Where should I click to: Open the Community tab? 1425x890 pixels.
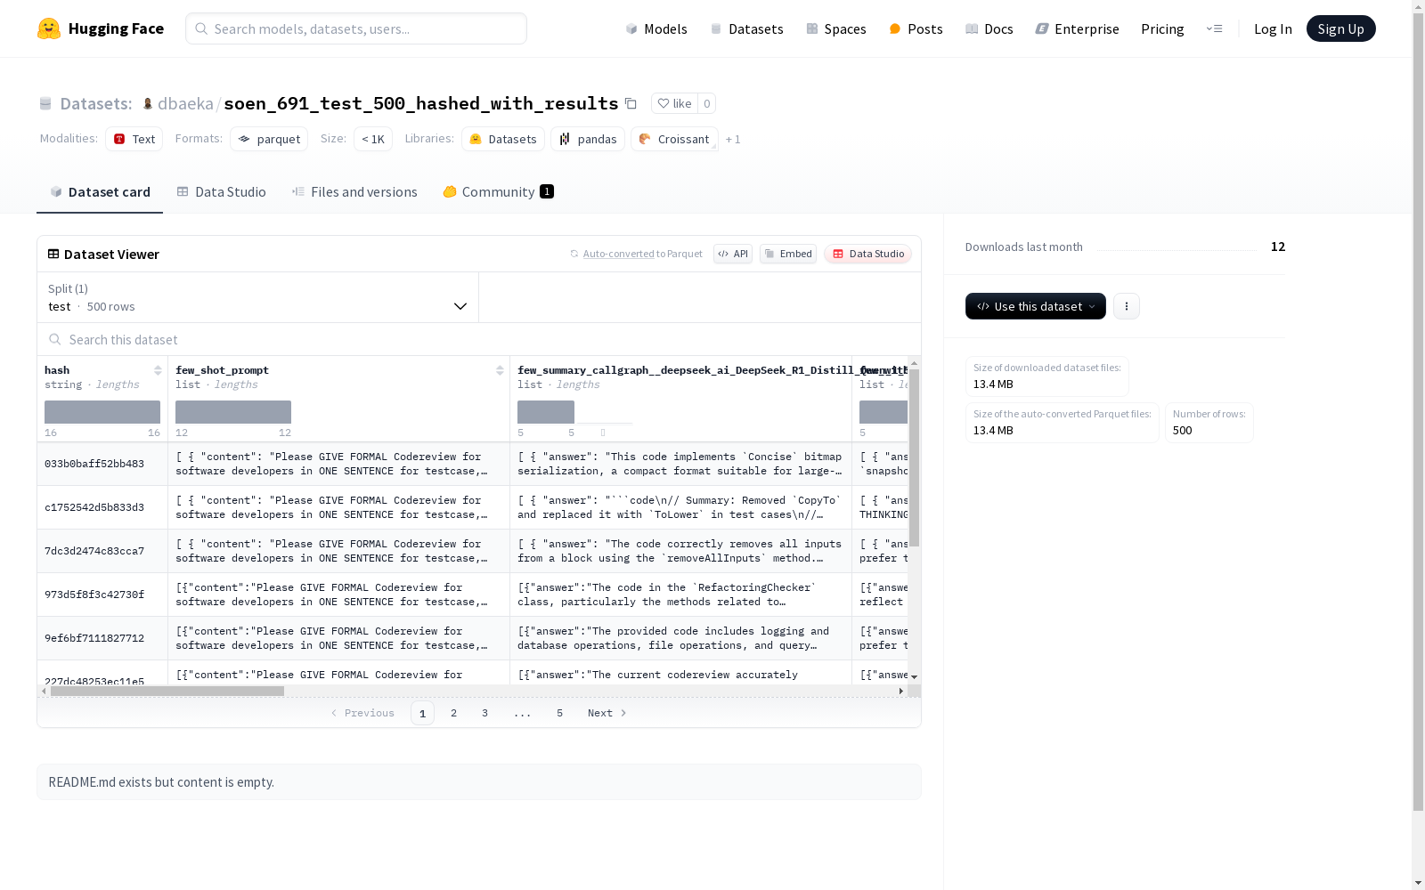coord(499,191)
